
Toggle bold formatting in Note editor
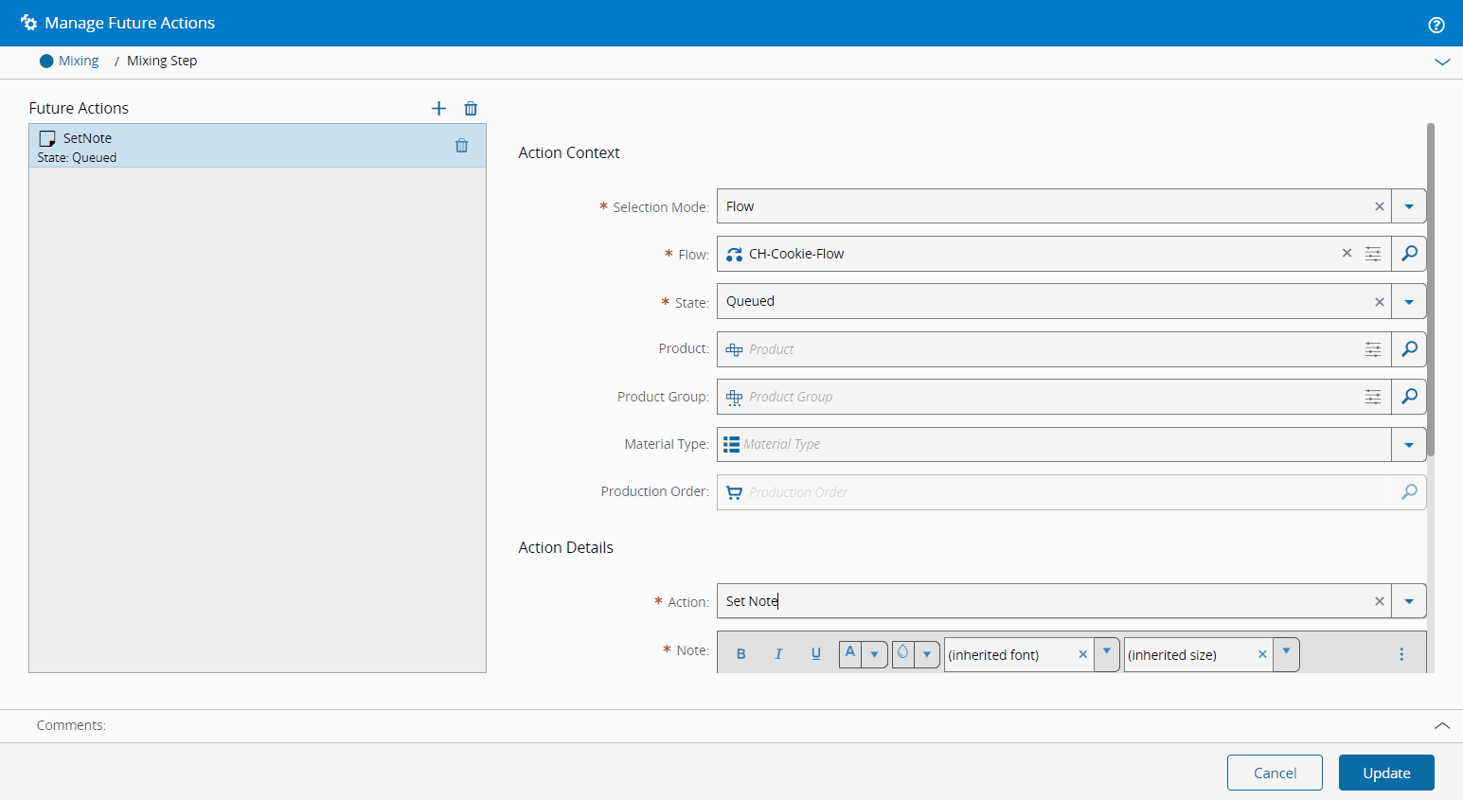pos(740,654)
